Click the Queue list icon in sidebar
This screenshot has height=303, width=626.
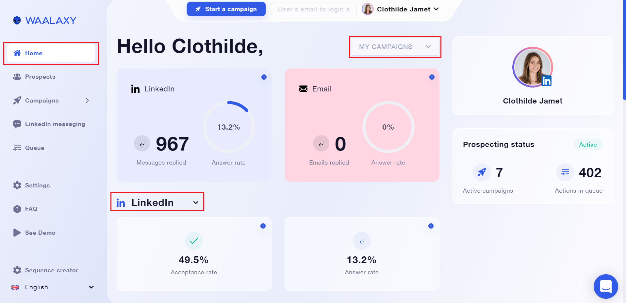17,148
